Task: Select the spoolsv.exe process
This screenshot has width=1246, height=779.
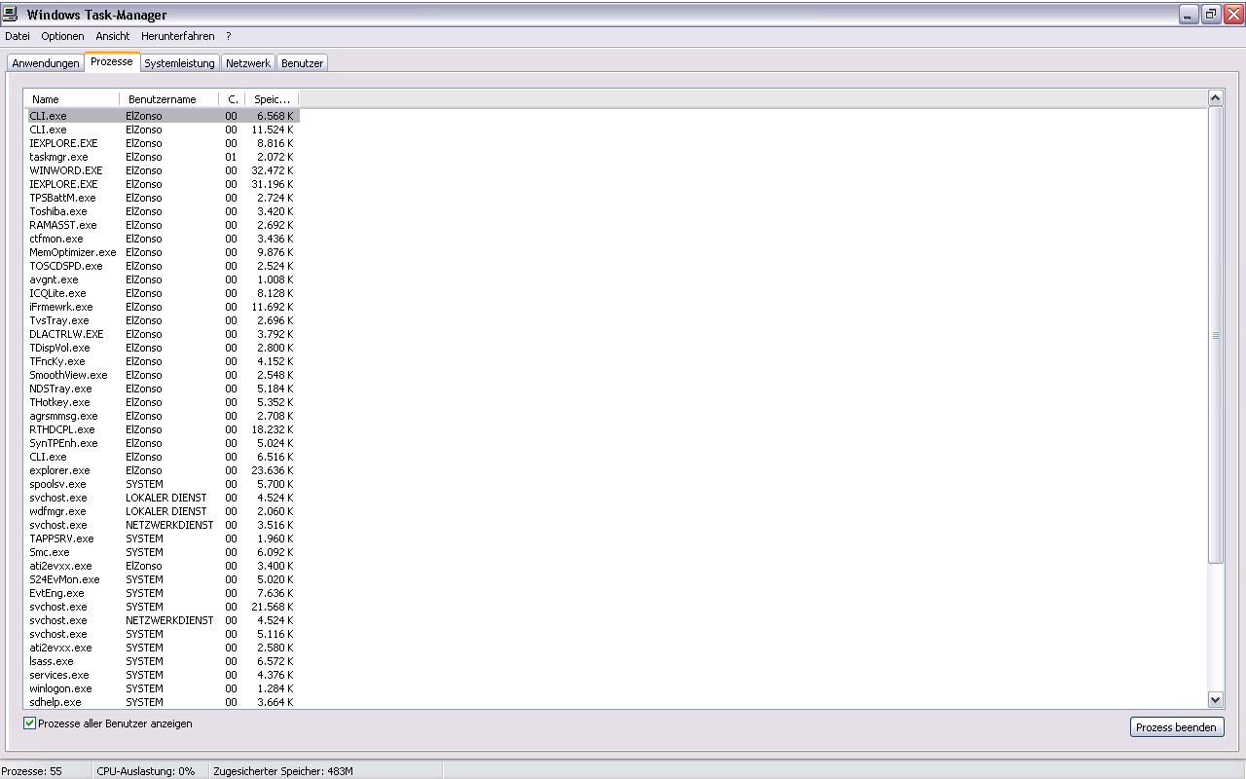Action: tap(163, 484)
